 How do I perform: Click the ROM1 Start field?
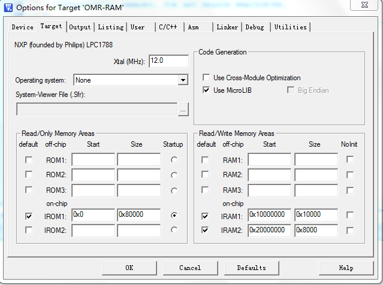pyautogui.click(x=94, y=159)
